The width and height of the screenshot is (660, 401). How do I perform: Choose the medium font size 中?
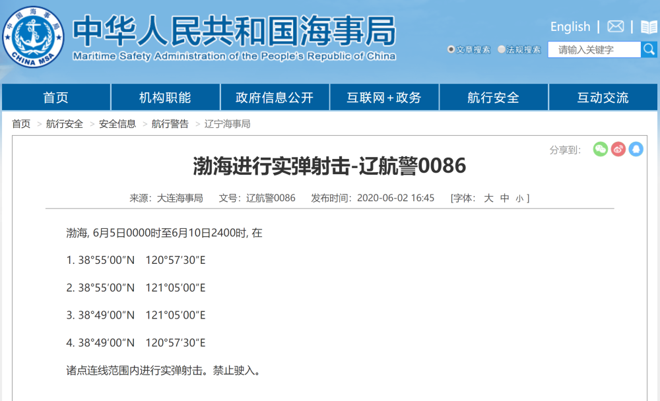[x=504, y=198]
